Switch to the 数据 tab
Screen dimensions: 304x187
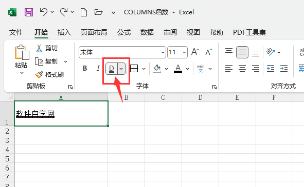(x=147, y=32)
